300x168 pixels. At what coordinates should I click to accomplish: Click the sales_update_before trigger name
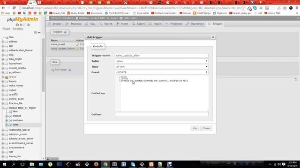pyautogui.click(x=63, y=49)
